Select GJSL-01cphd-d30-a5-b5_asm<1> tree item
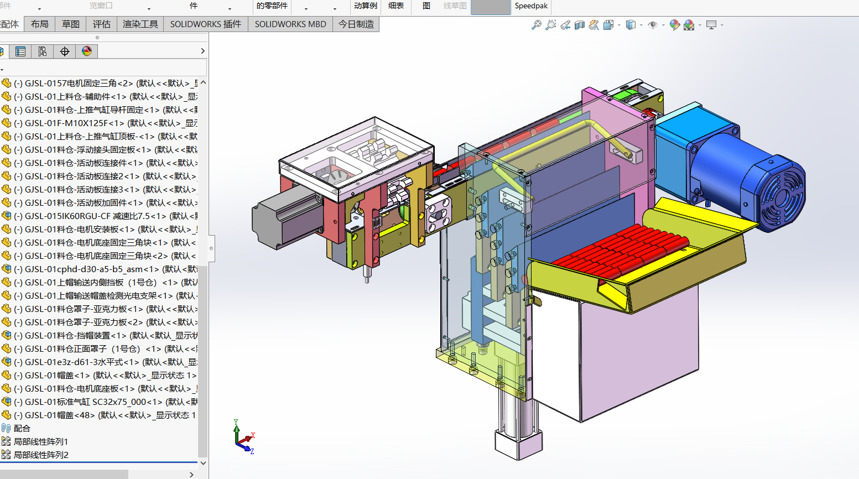This screenshot has height=479, width=859. (x=100, y=269)
